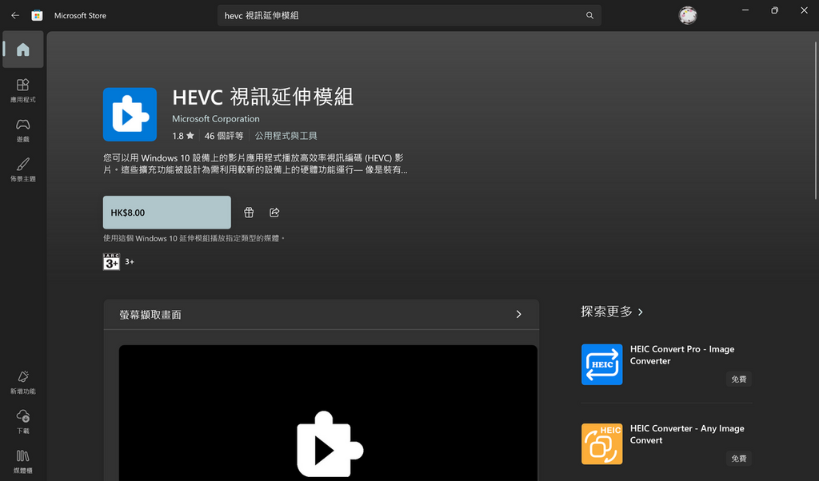
Task: Open 新增功能 (What's new) in sidebar
Action: tap(23, 382)
